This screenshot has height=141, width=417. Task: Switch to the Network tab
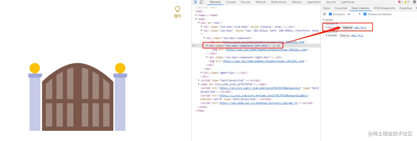(261, 2)
